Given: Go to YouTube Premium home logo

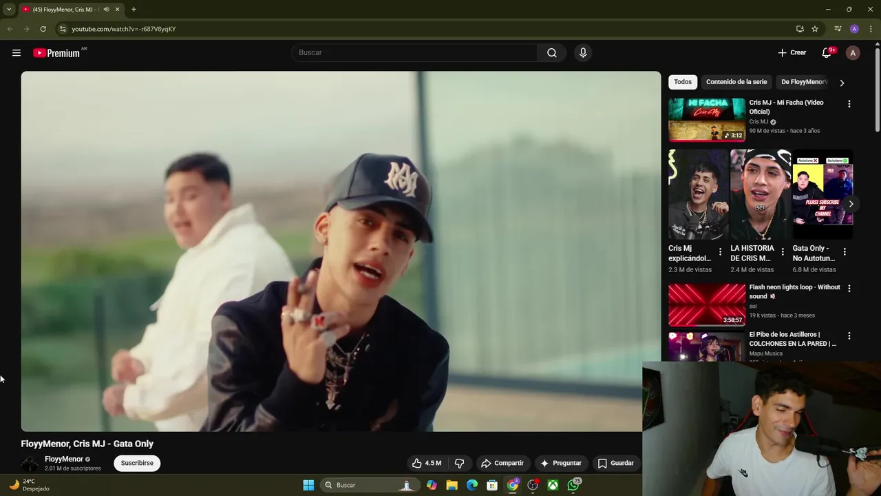Looking at the screenshot, I should click(x=56, y=53).
